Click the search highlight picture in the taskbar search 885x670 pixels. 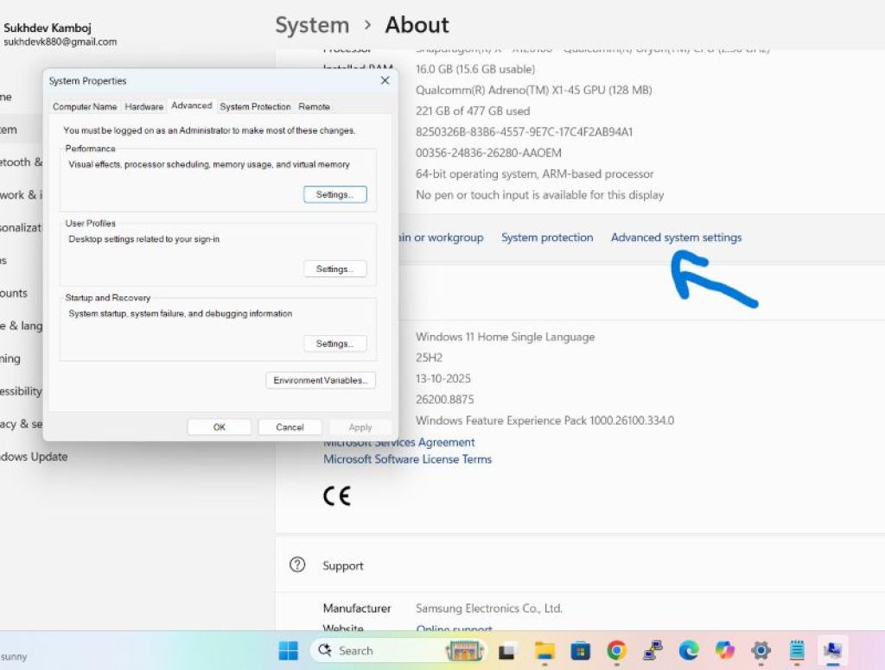click(465, 650)
